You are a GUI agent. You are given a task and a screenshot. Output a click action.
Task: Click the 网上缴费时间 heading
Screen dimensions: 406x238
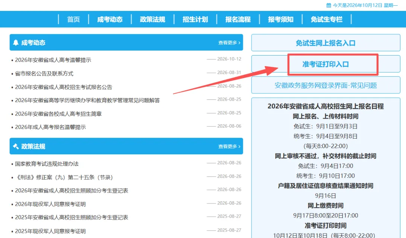(326, 206)
